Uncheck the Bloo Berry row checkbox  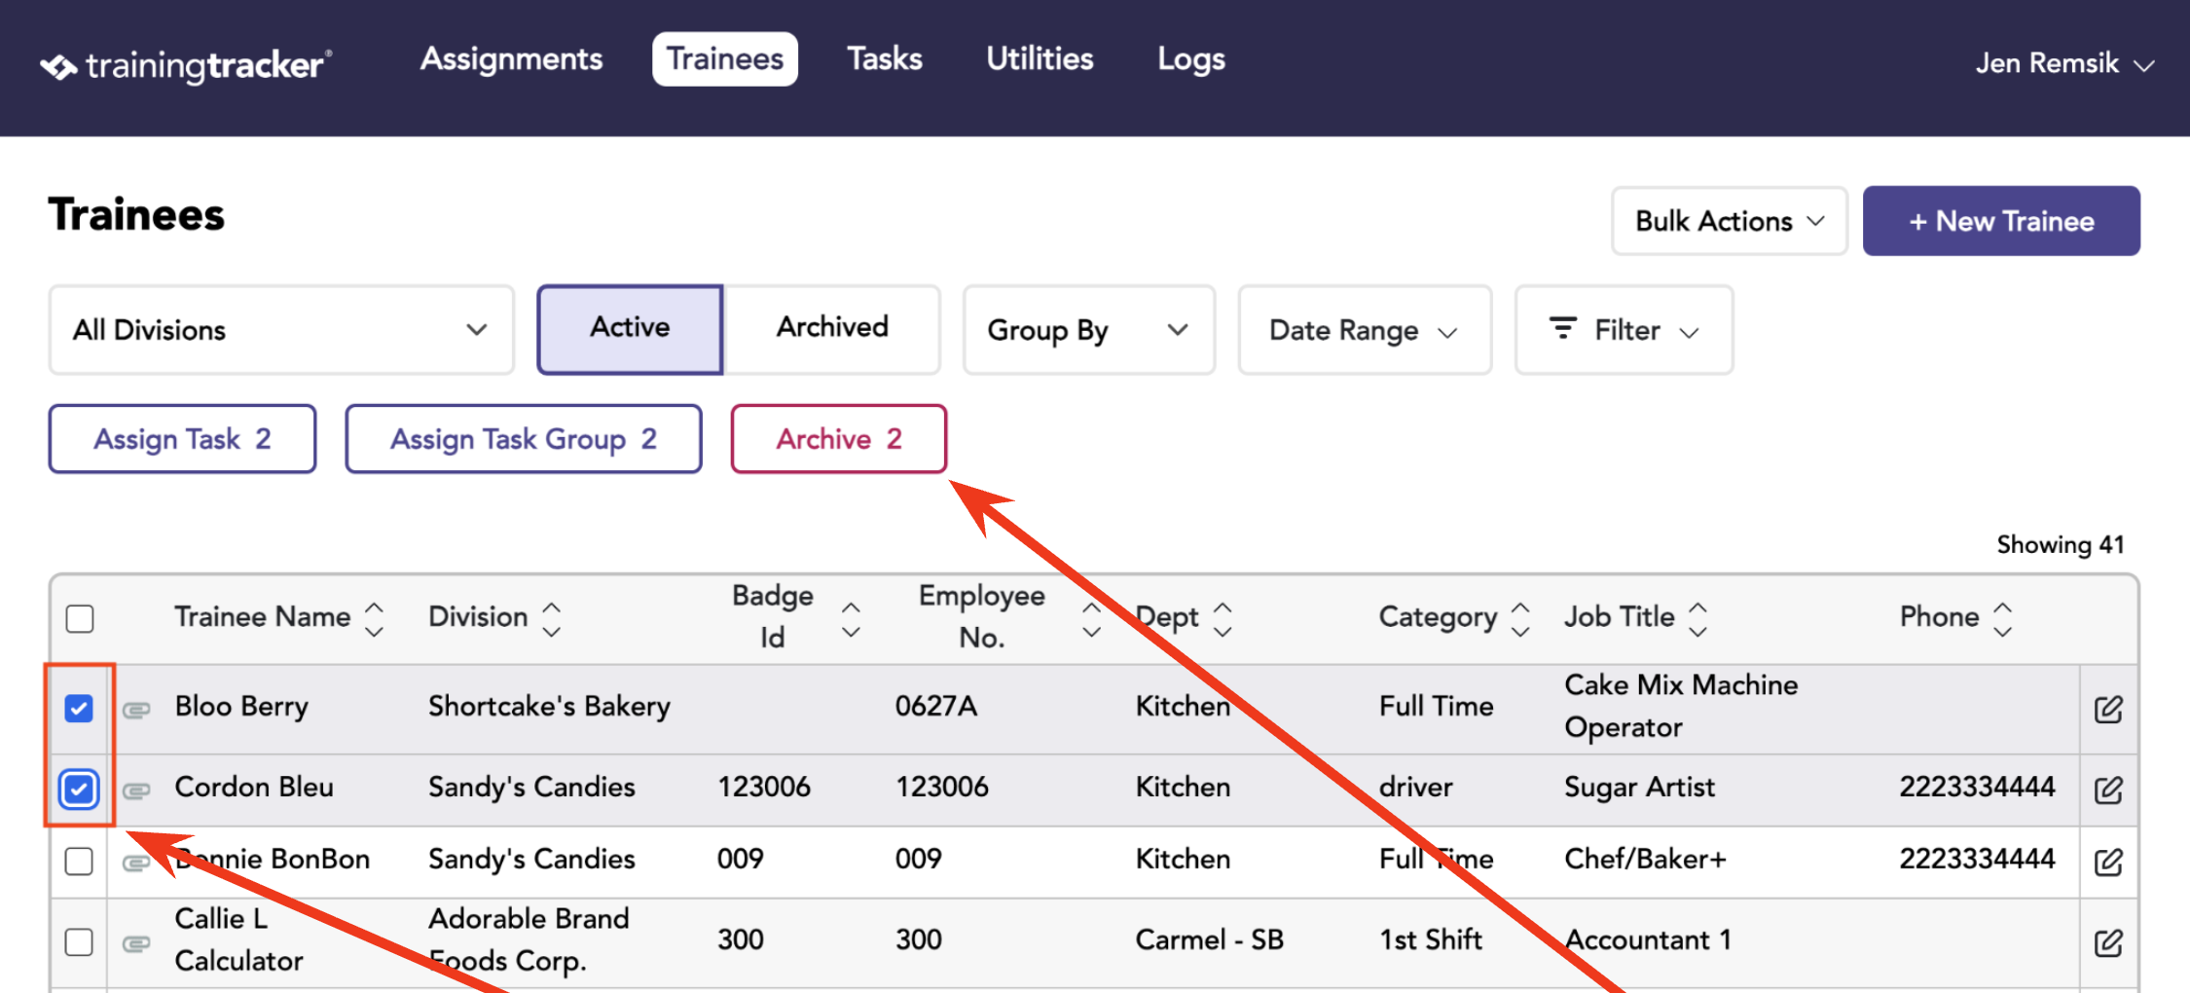(79, 708)
